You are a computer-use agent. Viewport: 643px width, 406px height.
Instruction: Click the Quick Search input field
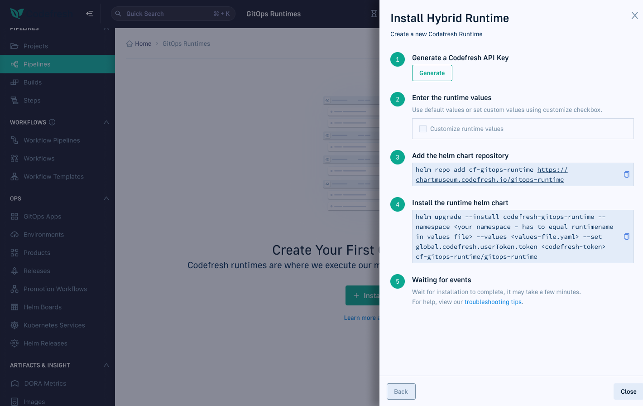coord(173,14)
